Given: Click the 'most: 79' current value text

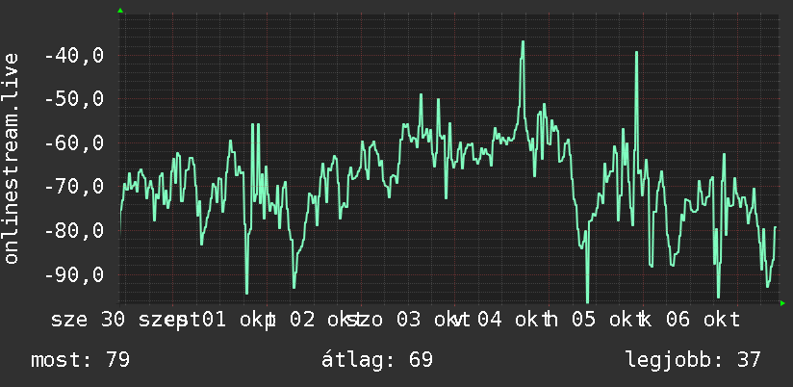Looking at the screenshot, I should 81,360.
